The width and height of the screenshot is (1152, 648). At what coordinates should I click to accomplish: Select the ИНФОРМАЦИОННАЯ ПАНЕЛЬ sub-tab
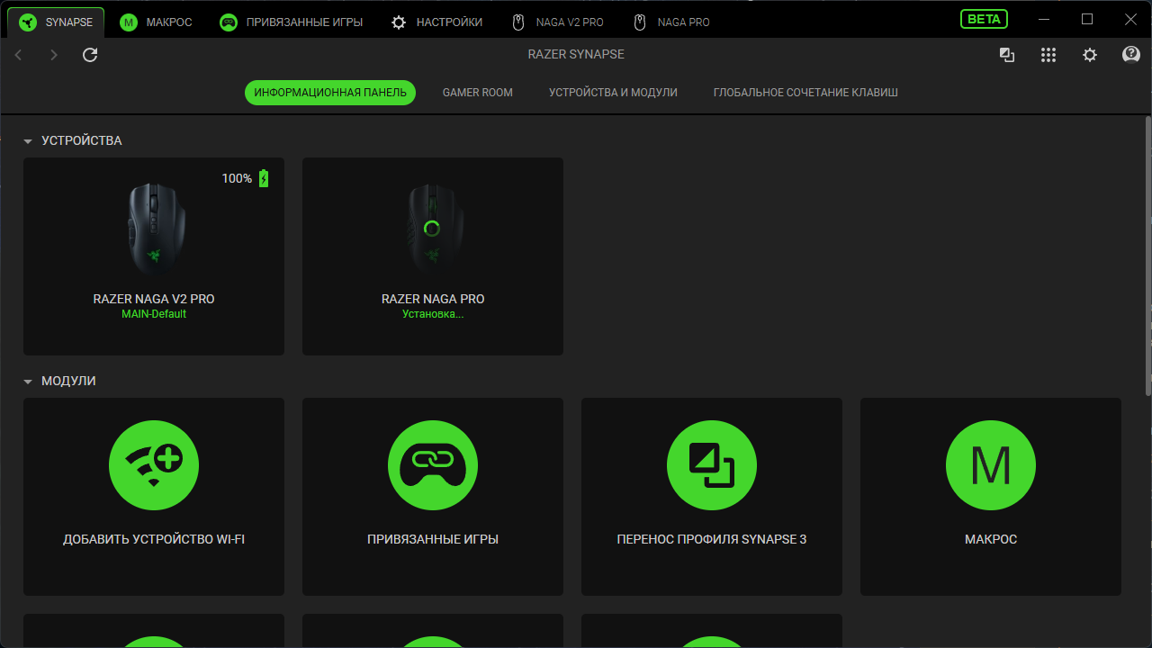pyautogui.click(x=330, y=93)
